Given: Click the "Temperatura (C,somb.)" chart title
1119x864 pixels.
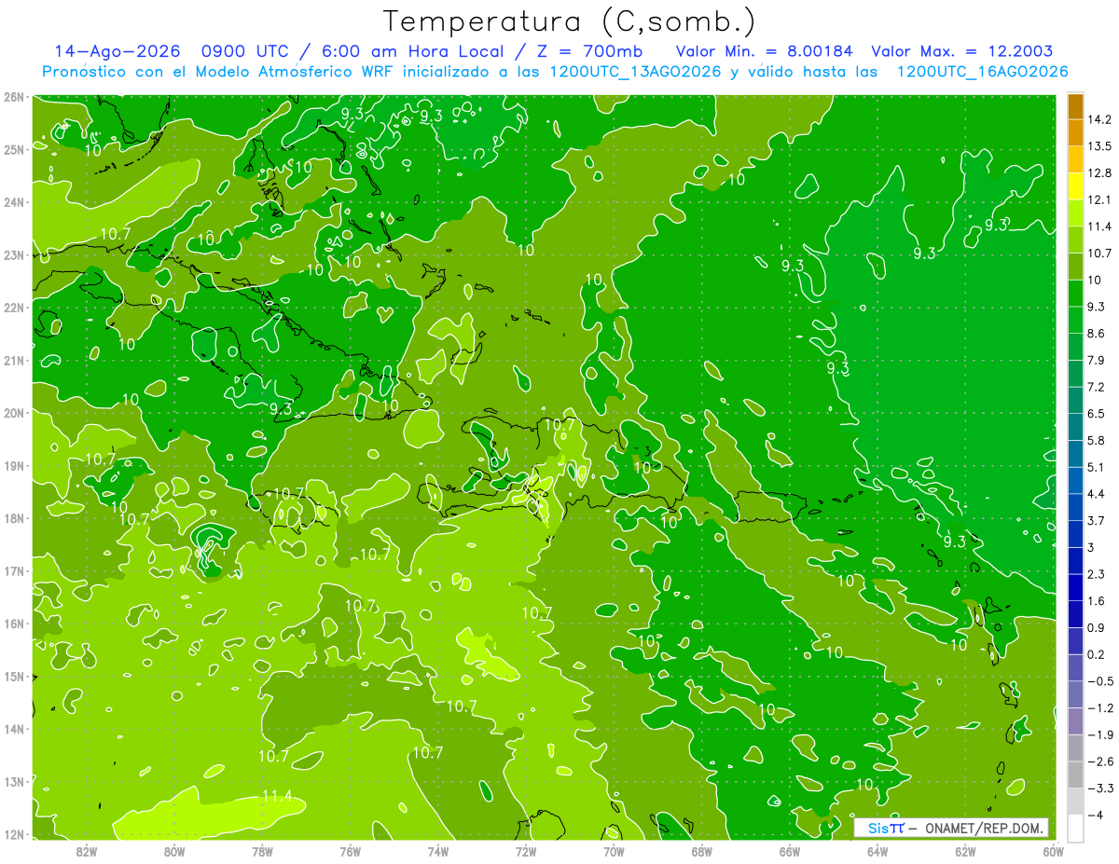Looking at the screenshot, I should click(569, 21).
